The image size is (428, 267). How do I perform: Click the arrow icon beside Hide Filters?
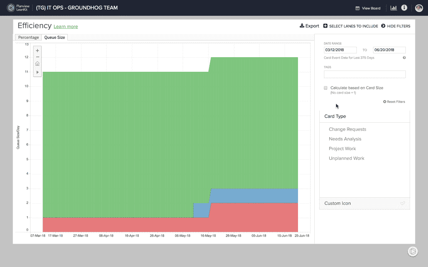(x=383, y=26)
